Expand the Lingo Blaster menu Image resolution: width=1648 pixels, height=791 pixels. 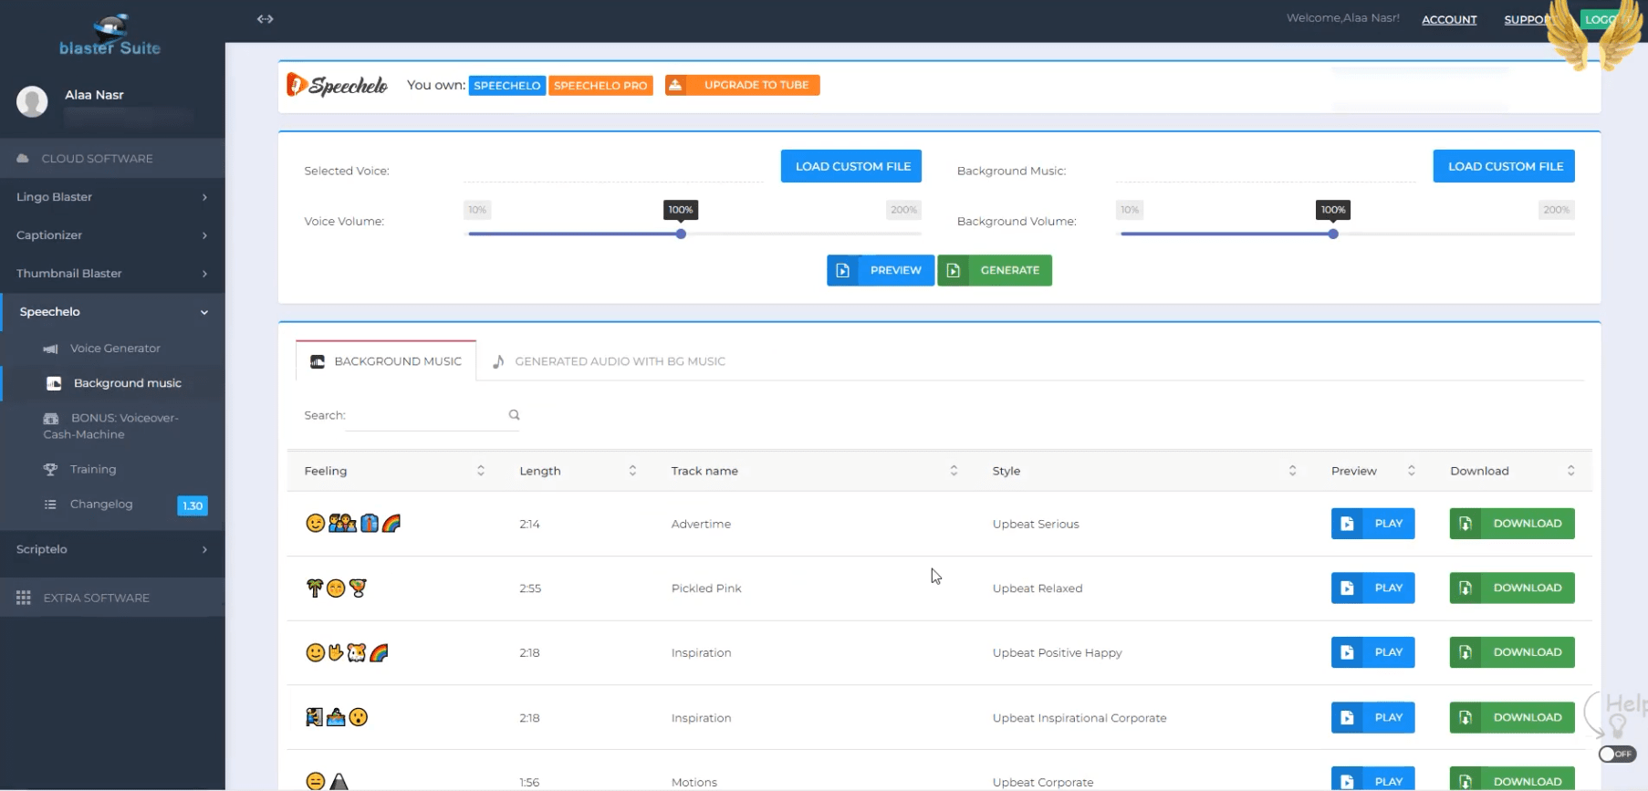[112, 197]
